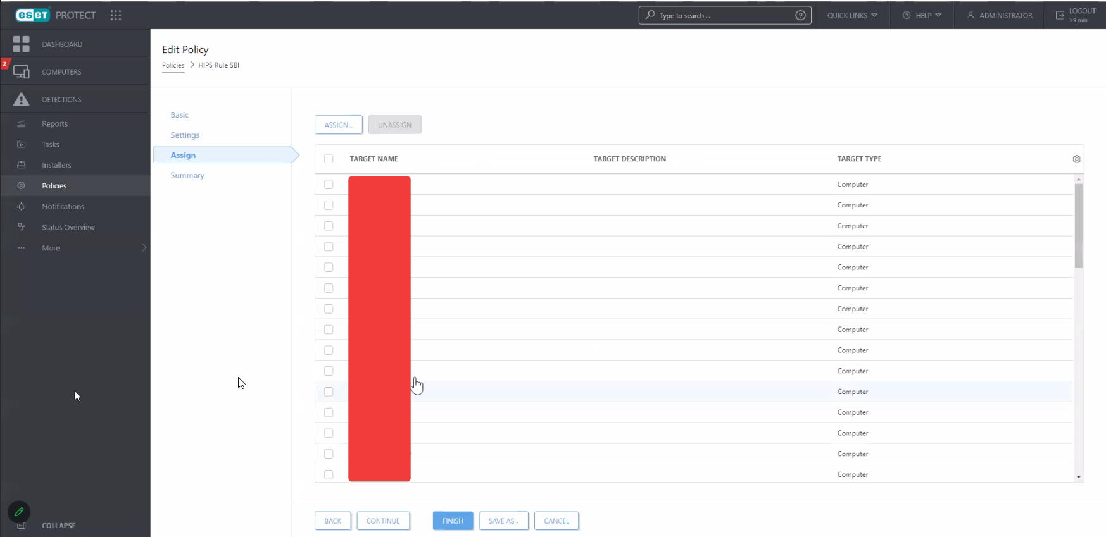Open the Help dropdown menu
Screen dimensions: 1106x537
tap(922, 15)
